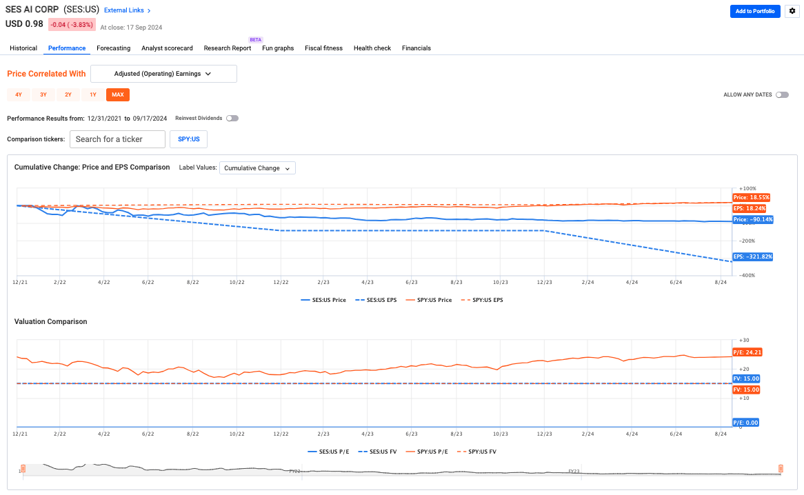This screenshot has height=495, width=804.
Task: Toggle SES:US EPS legend series
Action: click(x=376, y=300)
